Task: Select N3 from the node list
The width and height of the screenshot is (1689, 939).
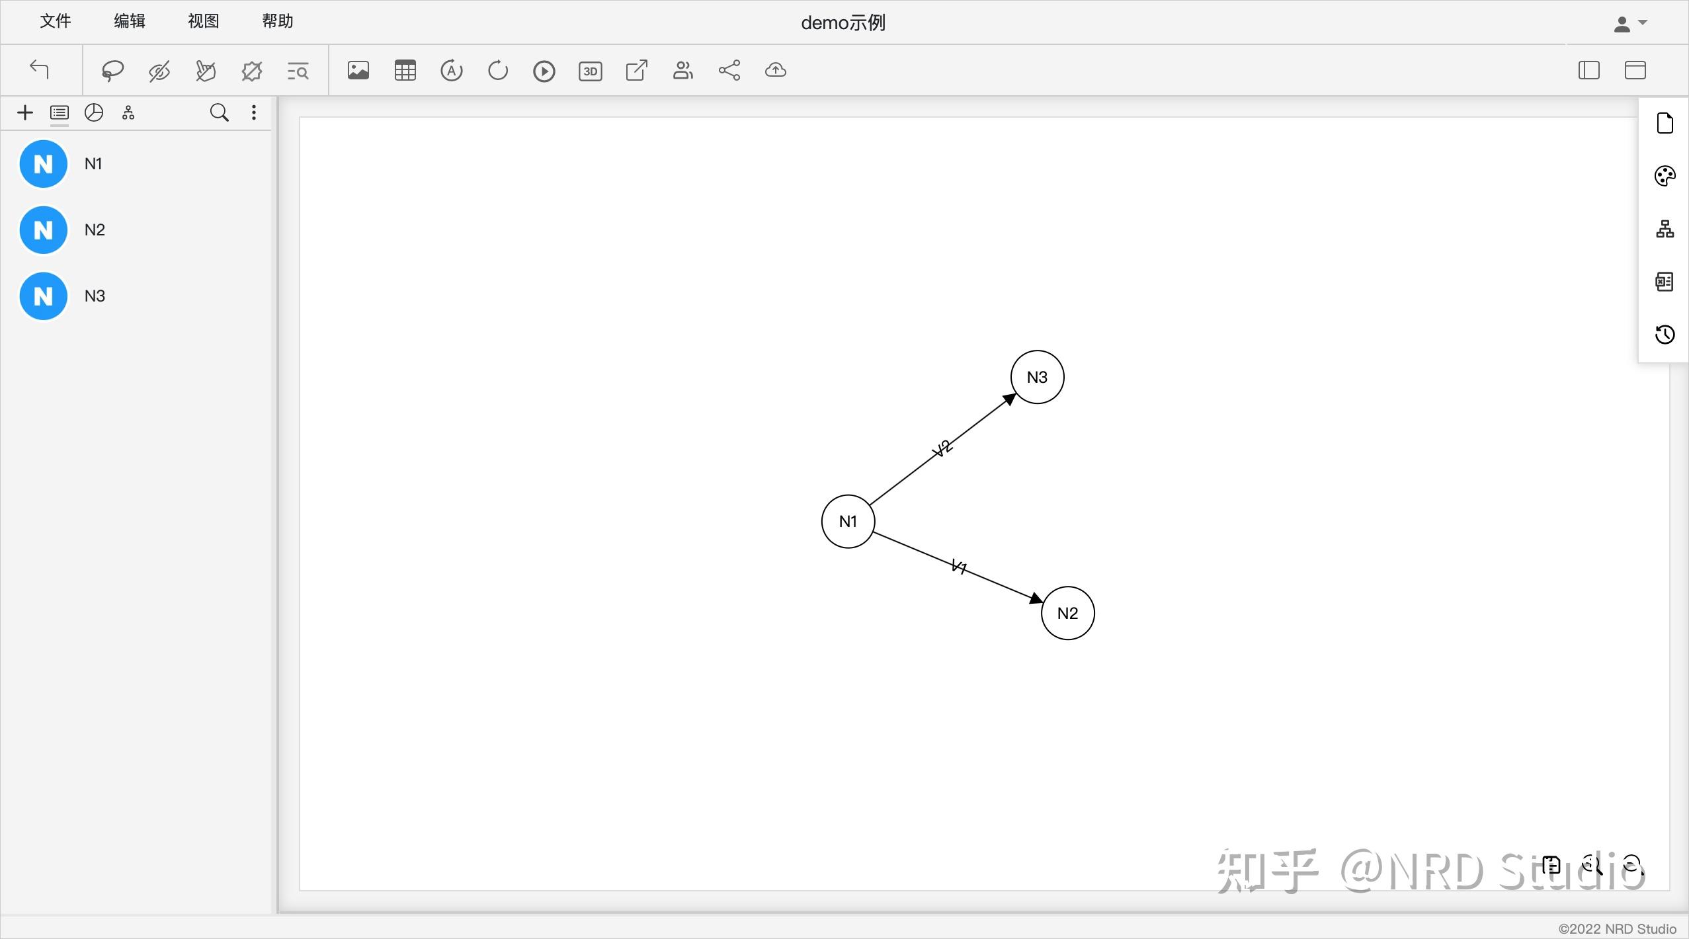Action: click(73, 296)
